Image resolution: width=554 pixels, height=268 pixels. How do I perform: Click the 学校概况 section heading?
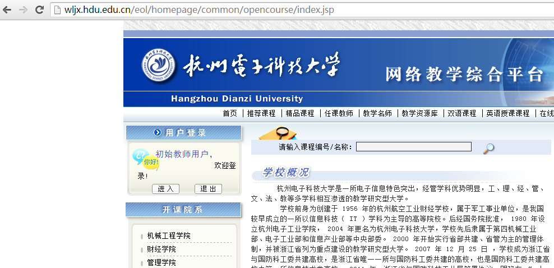coord(285,173)
